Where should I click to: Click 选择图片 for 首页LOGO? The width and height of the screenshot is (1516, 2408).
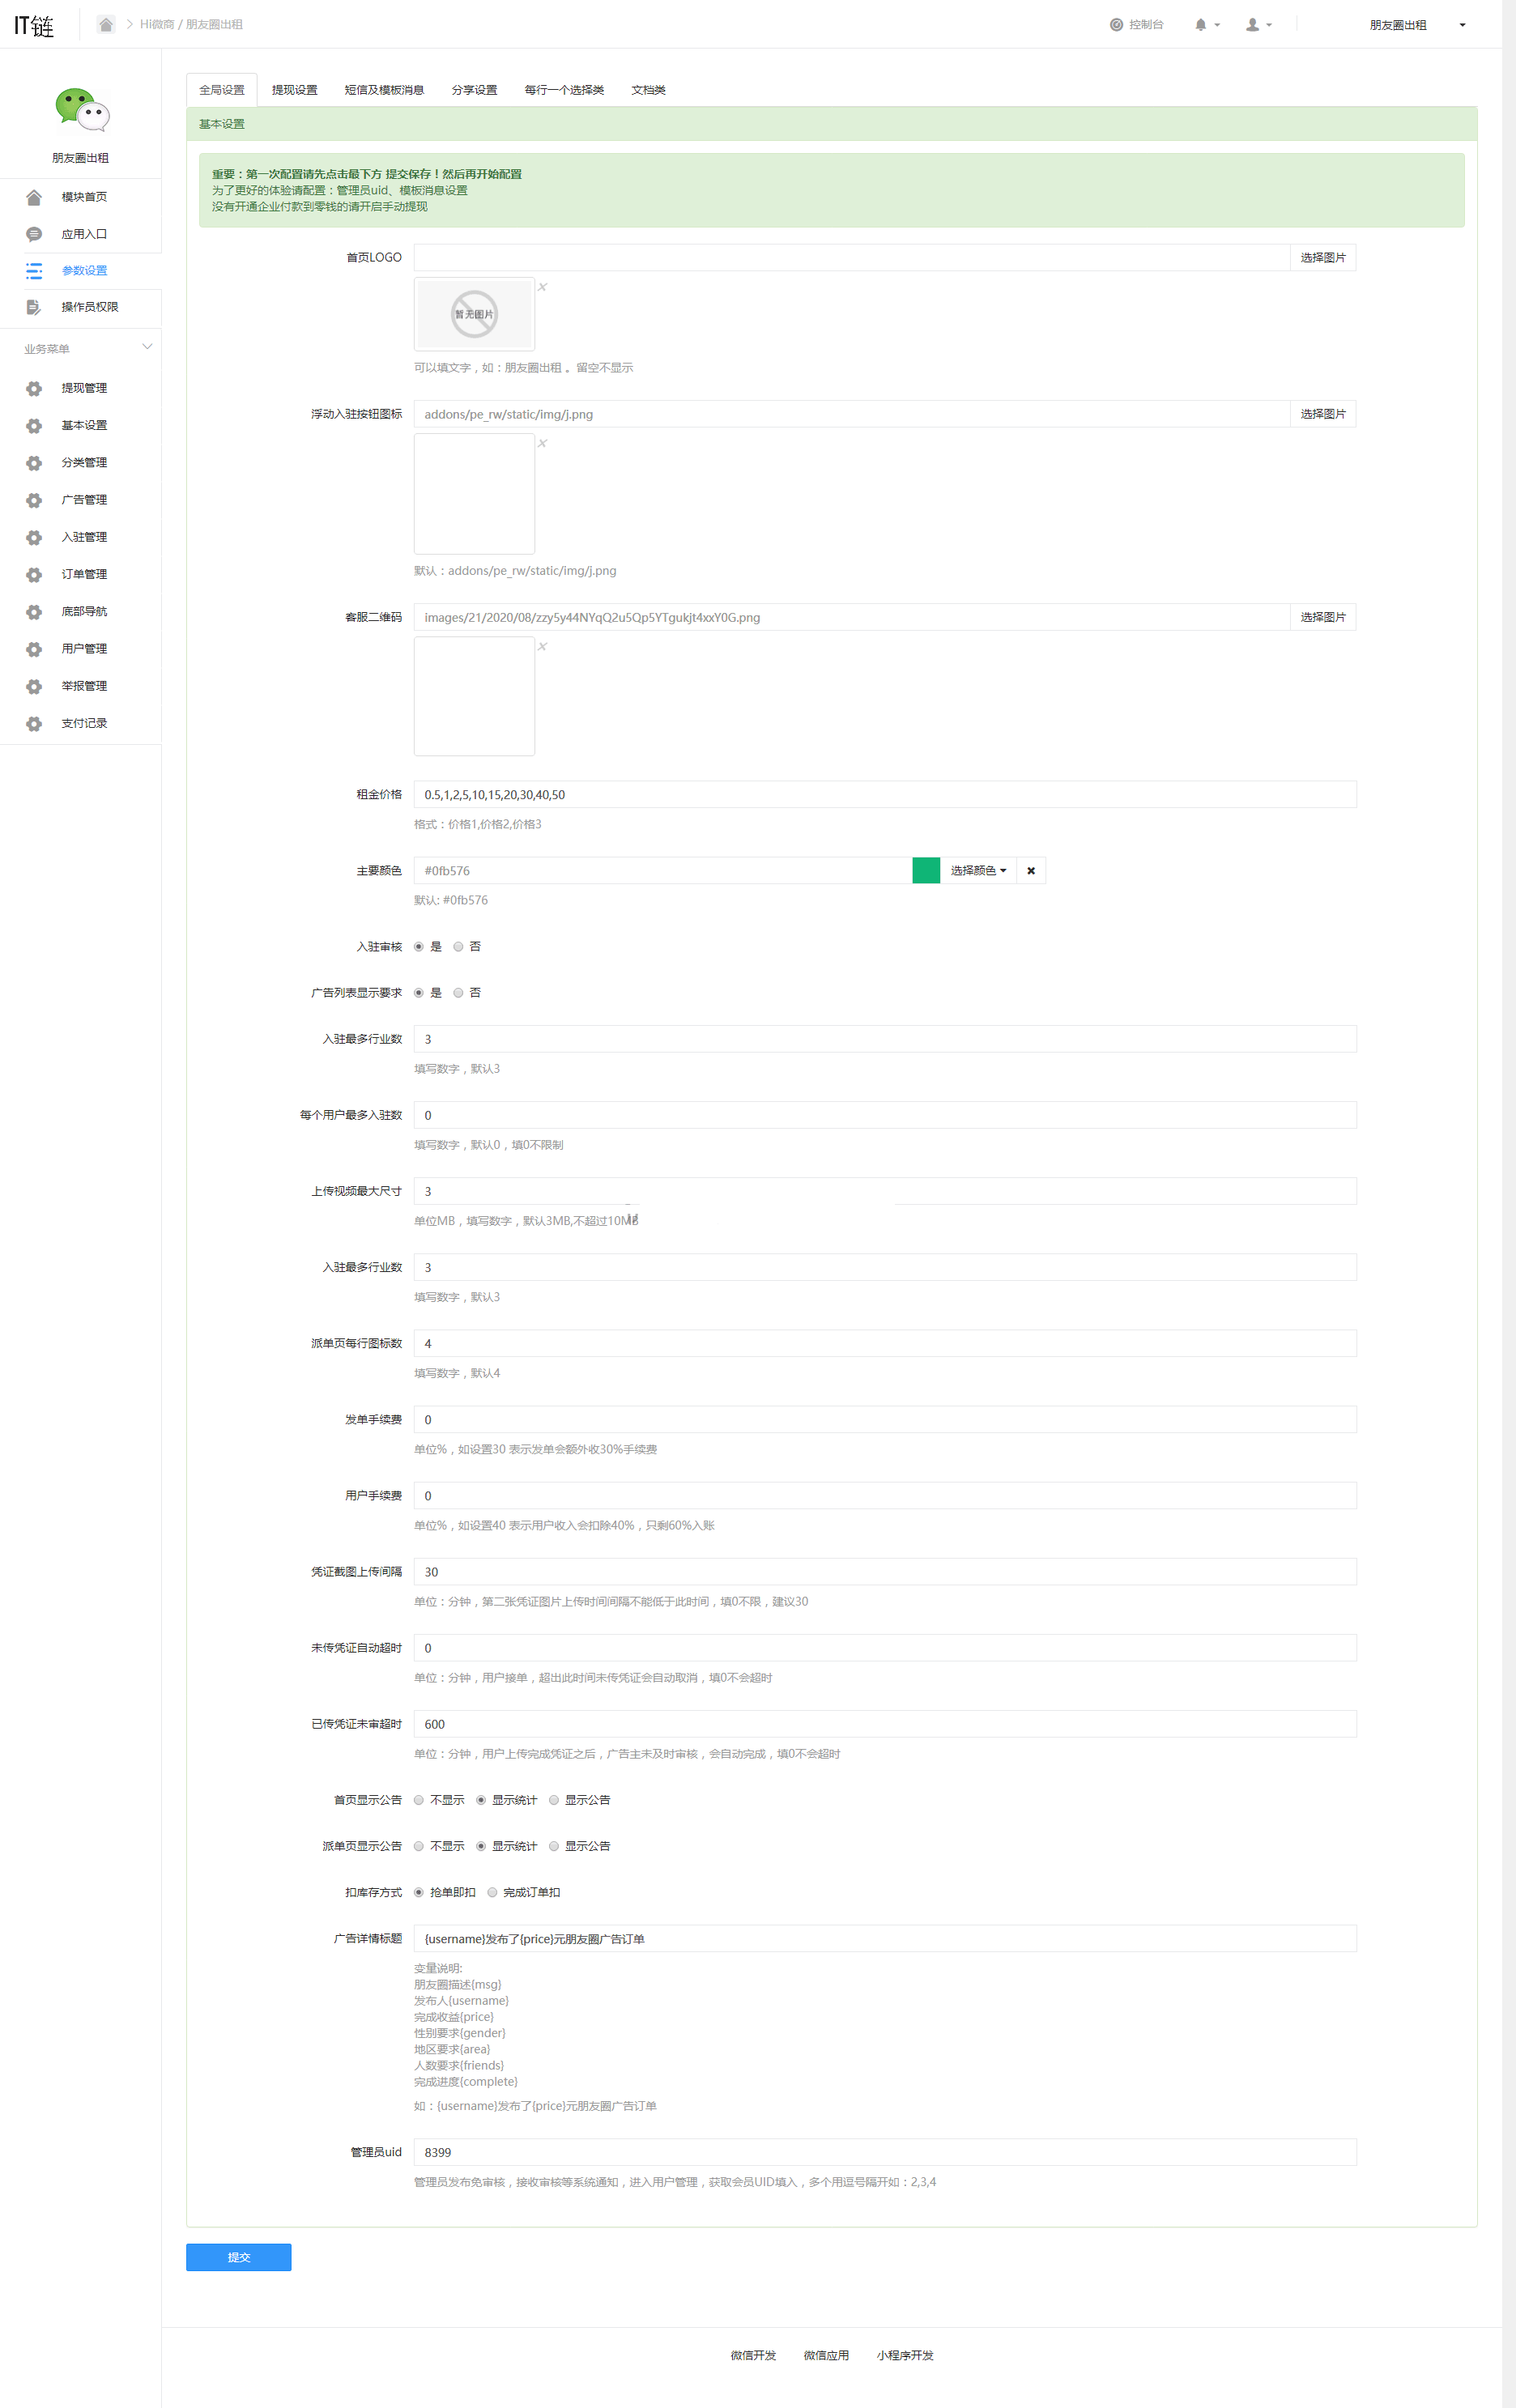(x=1323, y=258)
